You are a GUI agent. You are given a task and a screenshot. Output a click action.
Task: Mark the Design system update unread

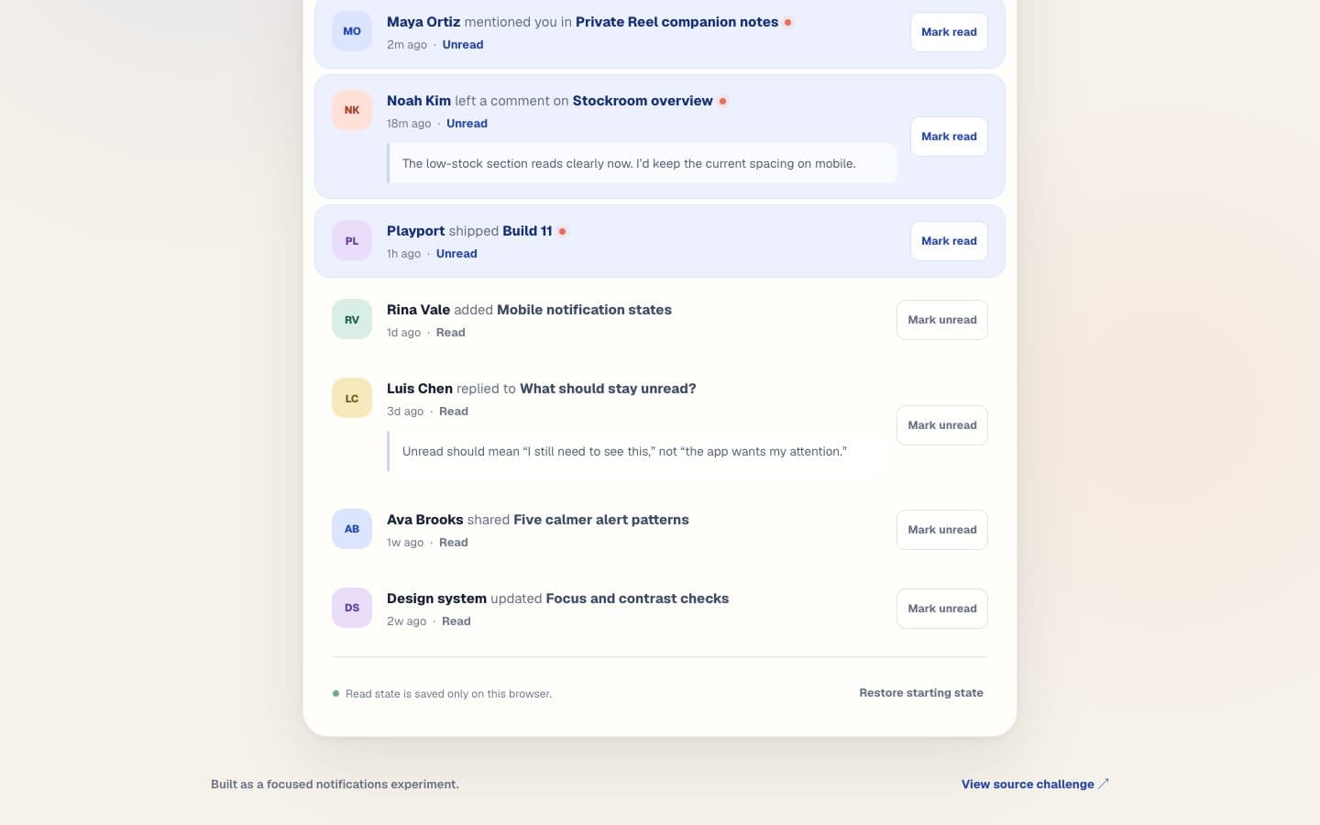coord(942,609)
